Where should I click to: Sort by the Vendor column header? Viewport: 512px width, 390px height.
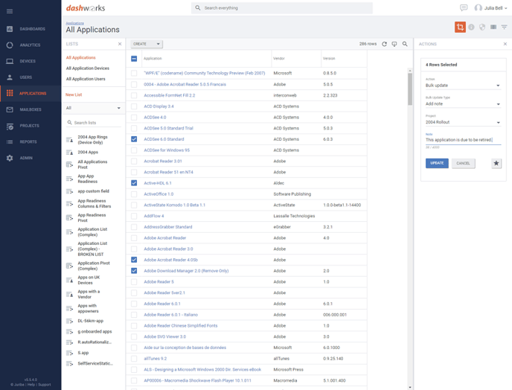click(279, 59)
